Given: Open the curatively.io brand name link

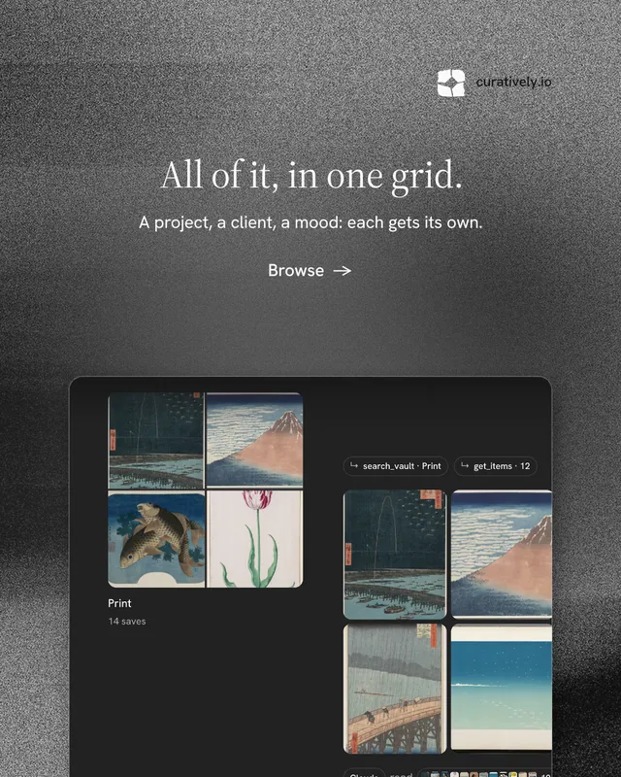Looking at the screenshot, I should pyautogui.click(x=513, y=83).
